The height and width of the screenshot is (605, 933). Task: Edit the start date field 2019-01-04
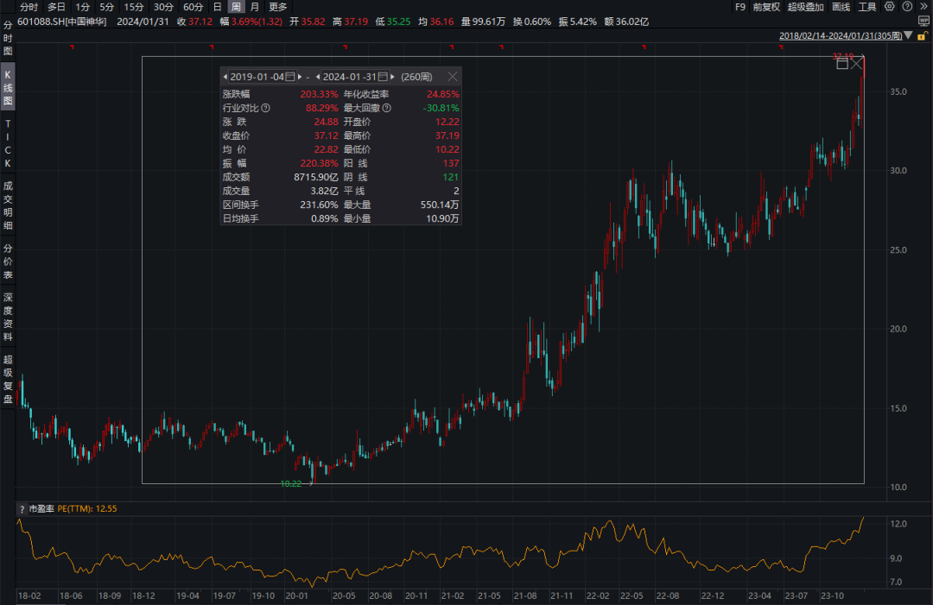point(257,77)
